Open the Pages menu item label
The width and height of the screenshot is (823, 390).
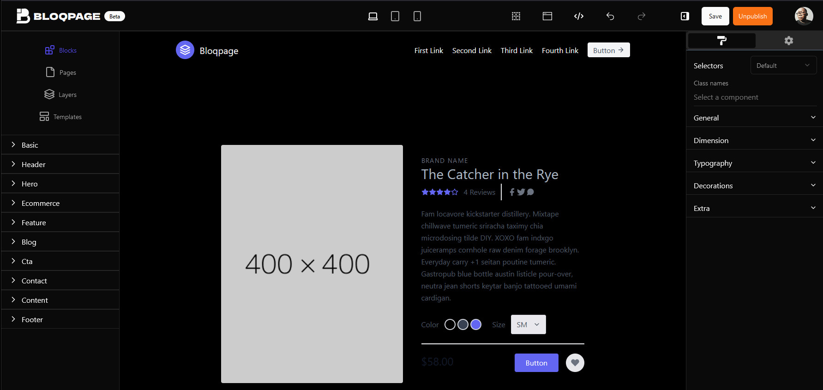[68, 72]
